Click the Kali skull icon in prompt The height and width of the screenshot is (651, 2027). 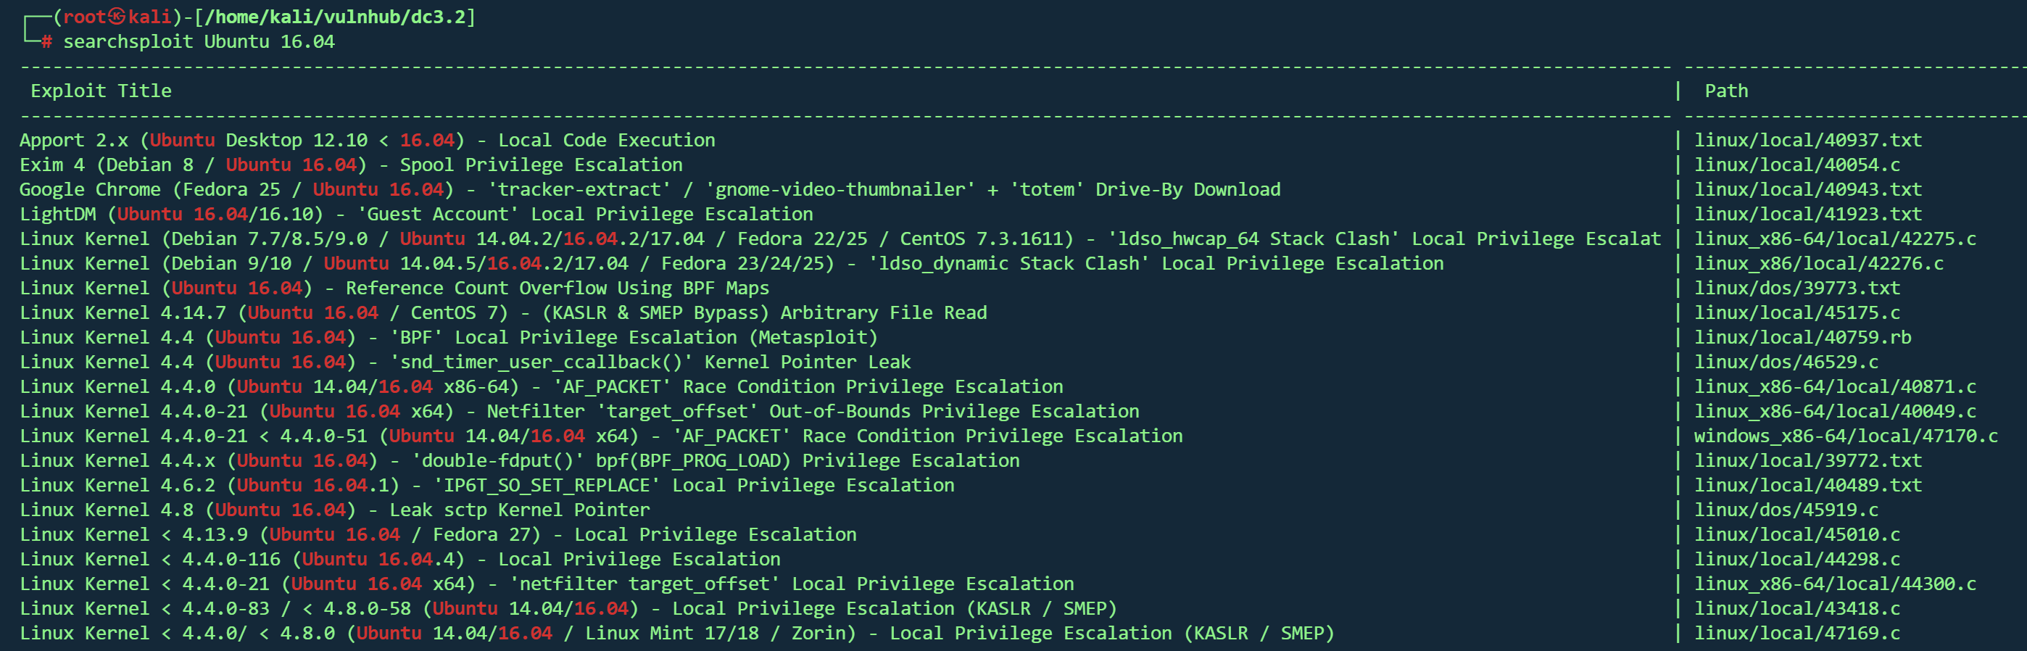pyautogui.click(x=117, y=17)
